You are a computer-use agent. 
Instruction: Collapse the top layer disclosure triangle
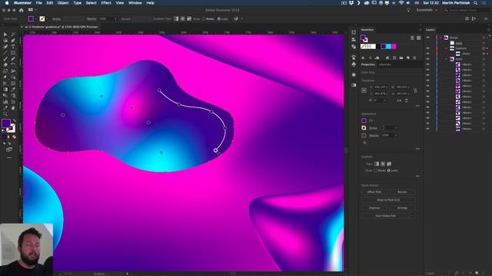point(440,38)
